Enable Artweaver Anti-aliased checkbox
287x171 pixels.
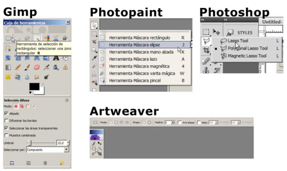click(x=180, y=123)
